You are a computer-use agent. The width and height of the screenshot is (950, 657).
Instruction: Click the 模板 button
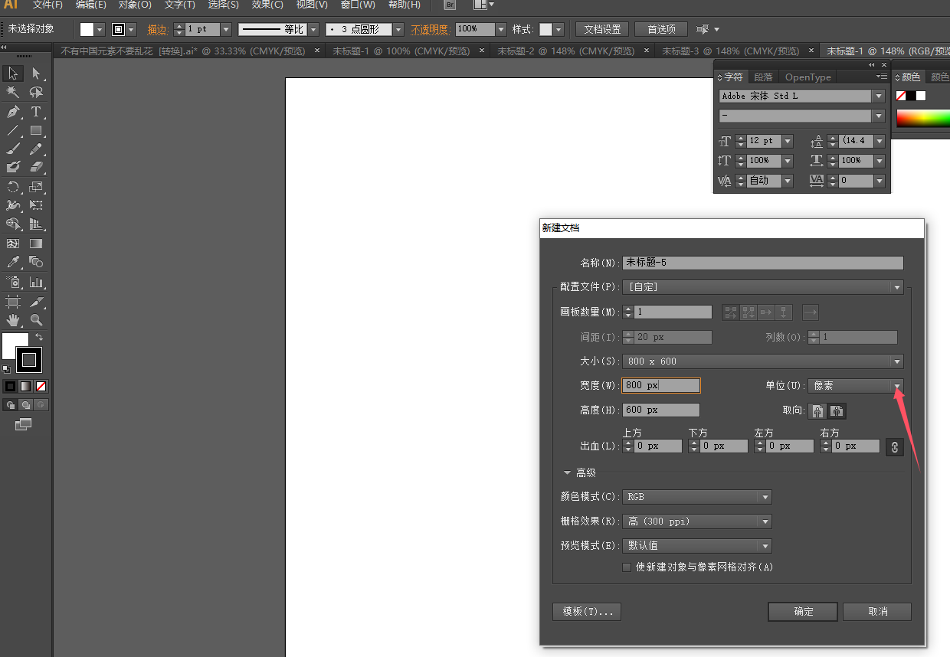[x=586, y=612]
